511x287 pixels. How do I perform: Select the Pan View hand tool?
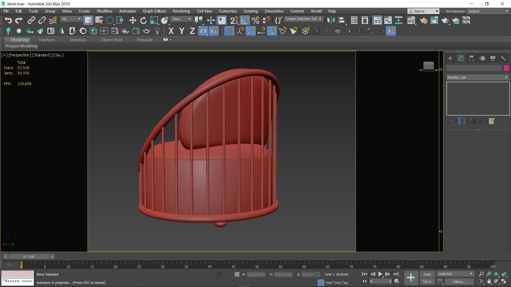pyautogui.click(x=489, y=281)
